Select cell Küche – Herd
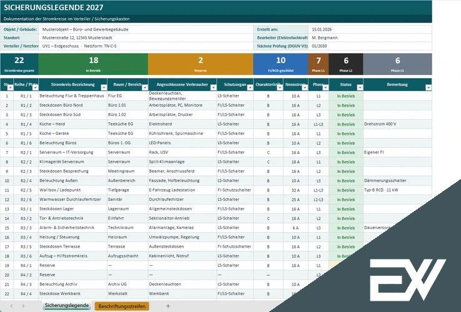Viewport: 461px width, 312px height. pyautogui.click(x=72, y=124)
